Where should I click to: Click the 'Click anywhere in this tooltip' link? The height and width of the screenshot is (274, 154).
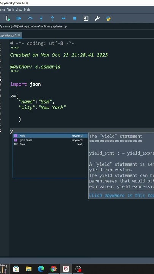tap(121, 195)
